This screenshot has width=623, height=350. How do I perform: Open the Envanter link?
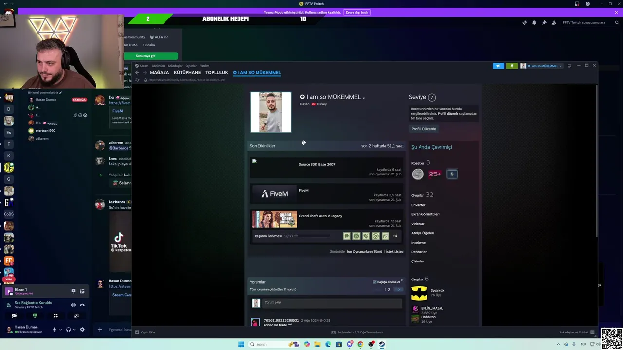click(419, 205)
